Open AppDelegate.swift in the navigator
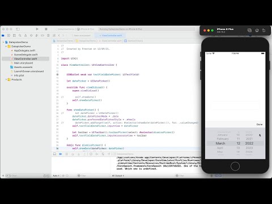Viewport: 272px width, 204px height. pyautogui.click(x=24, y=50)
